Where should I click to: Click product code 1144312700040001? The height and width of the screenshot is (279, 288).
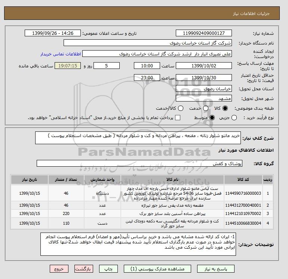tap(243, 205)
